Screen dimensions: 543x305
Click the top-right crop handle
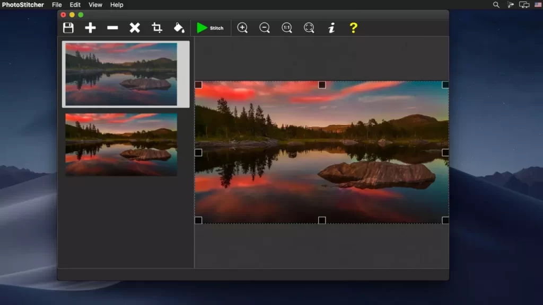tap(445, 85)
